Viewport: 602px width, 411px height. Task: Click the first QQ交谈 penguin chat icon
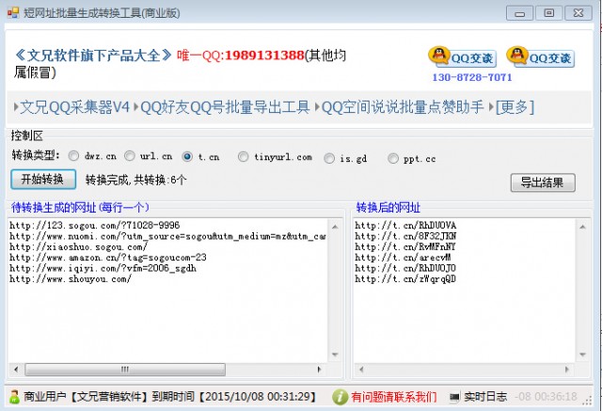(x=462, y=57)
